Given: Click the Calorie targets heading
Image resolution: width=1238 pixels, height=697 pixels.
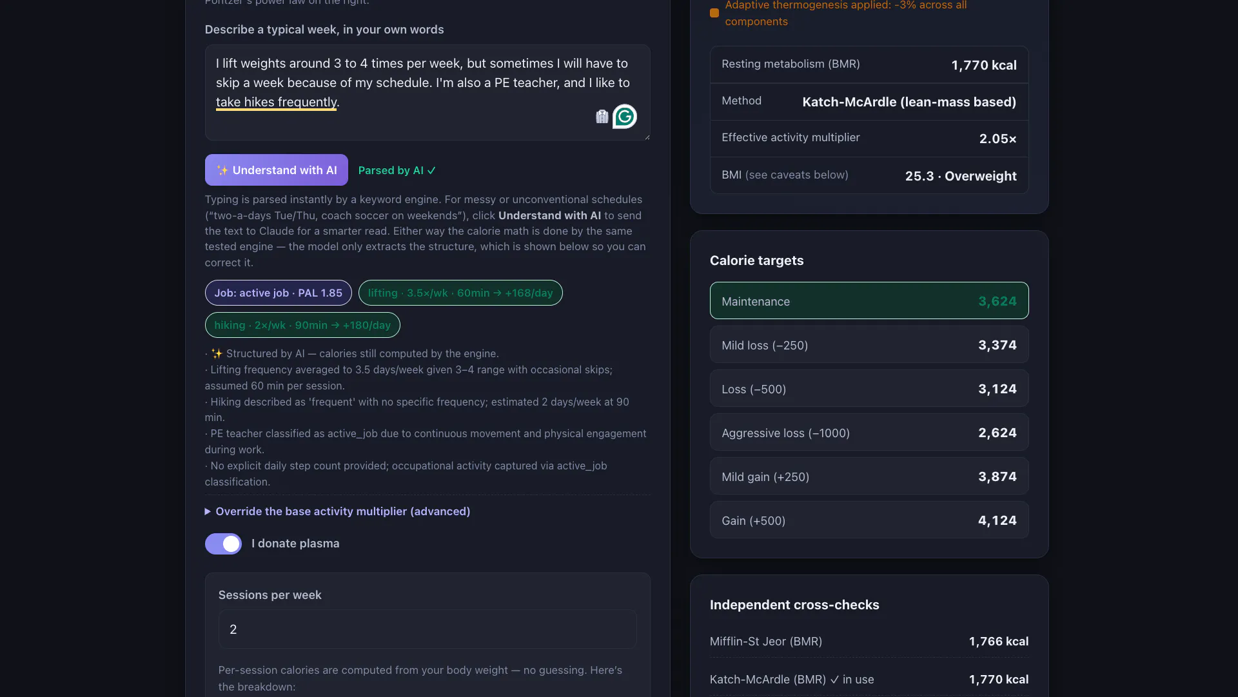Looking at the screenshot, I should (756, 260).
